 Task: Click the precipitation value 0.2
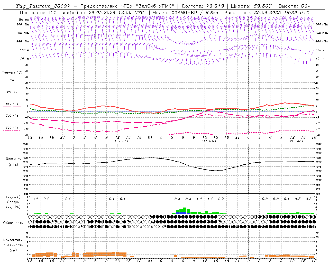pos(265,199)
